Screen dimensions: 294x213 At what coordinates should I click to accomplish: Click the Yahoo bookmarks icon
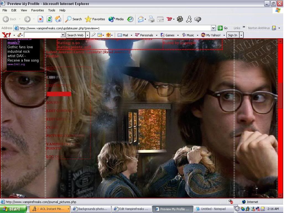click(100, 35)
